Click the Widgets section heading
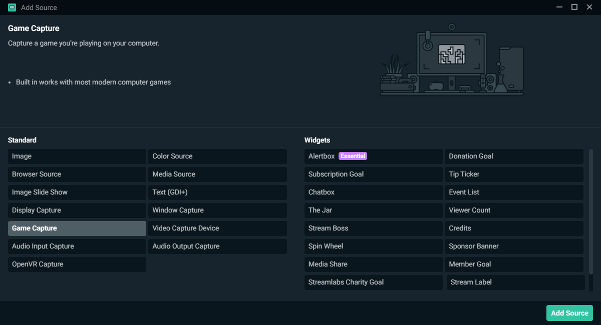Viewport: 601px width, 325px height. [x=317, y=140]
